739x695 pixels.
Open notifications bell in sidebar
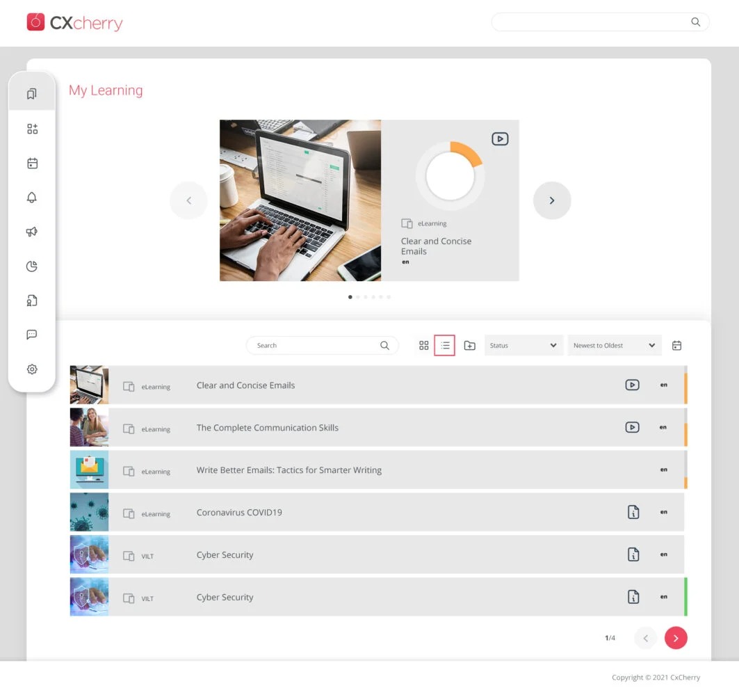[x=31, y=198]
